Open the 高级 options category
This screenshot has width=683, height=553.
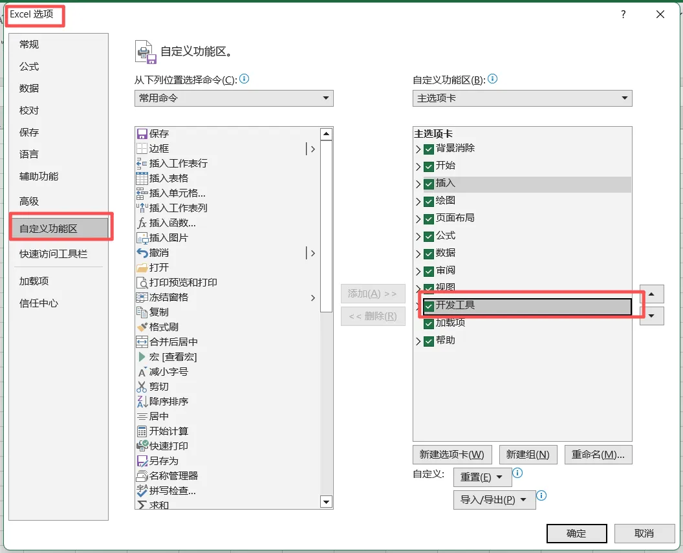pos(58,201)
